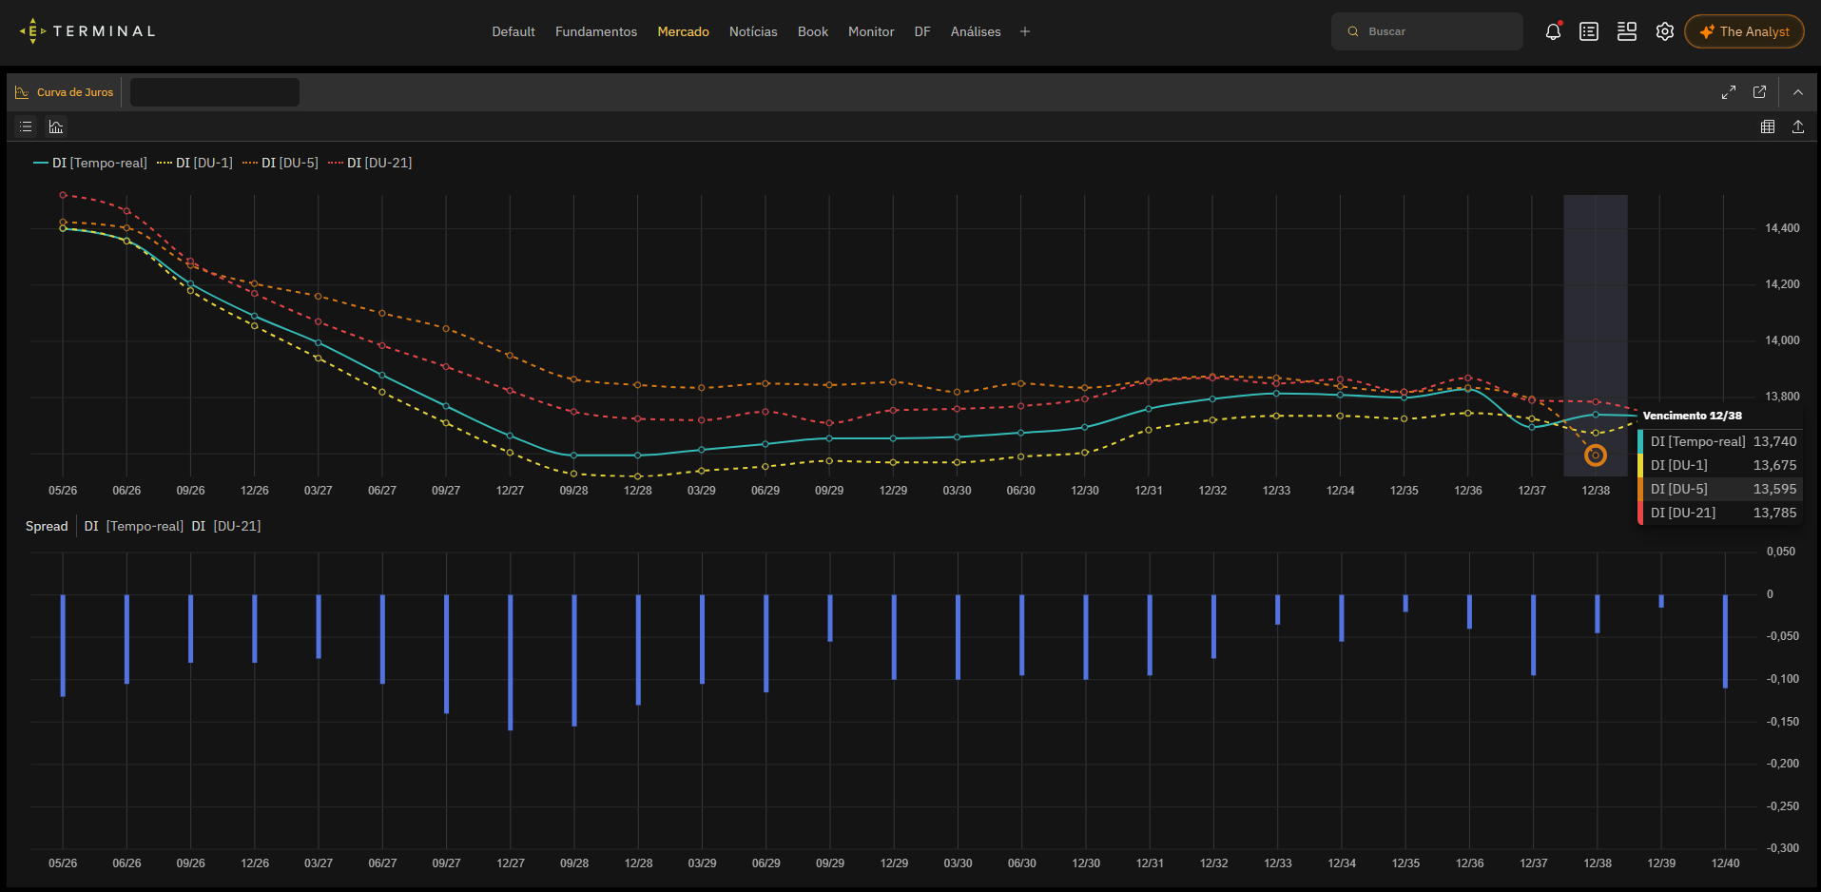Toggle DI [DU-1] series in legend
Viewport: 1821px width, 892px height.
pyautogui.click(x=195, y=163)
